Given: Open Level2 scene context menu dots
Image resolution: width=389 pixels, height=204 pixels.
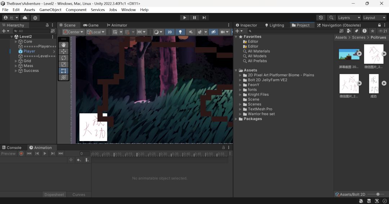Looking at the screenshot, I should click(53, 37).
